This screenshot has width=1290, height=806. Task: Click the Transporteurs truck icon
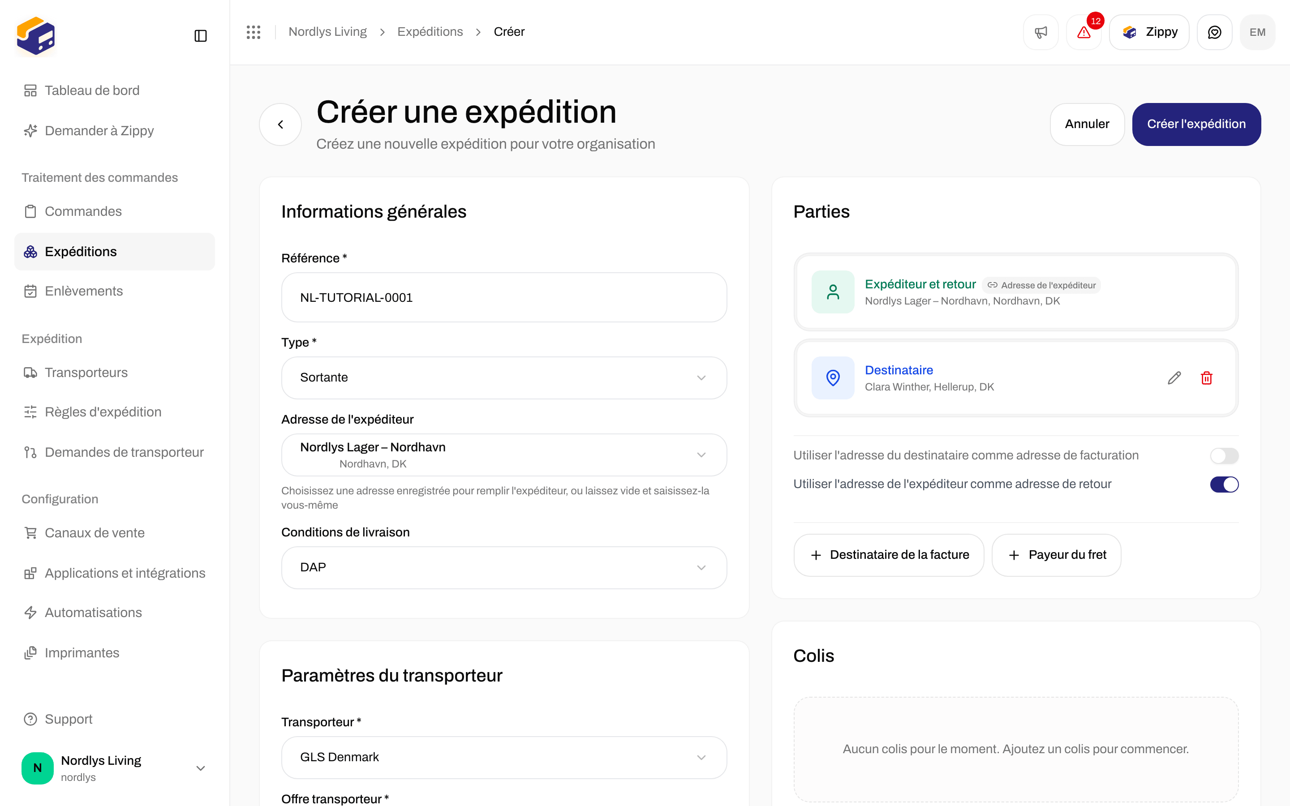pos(30,373)
